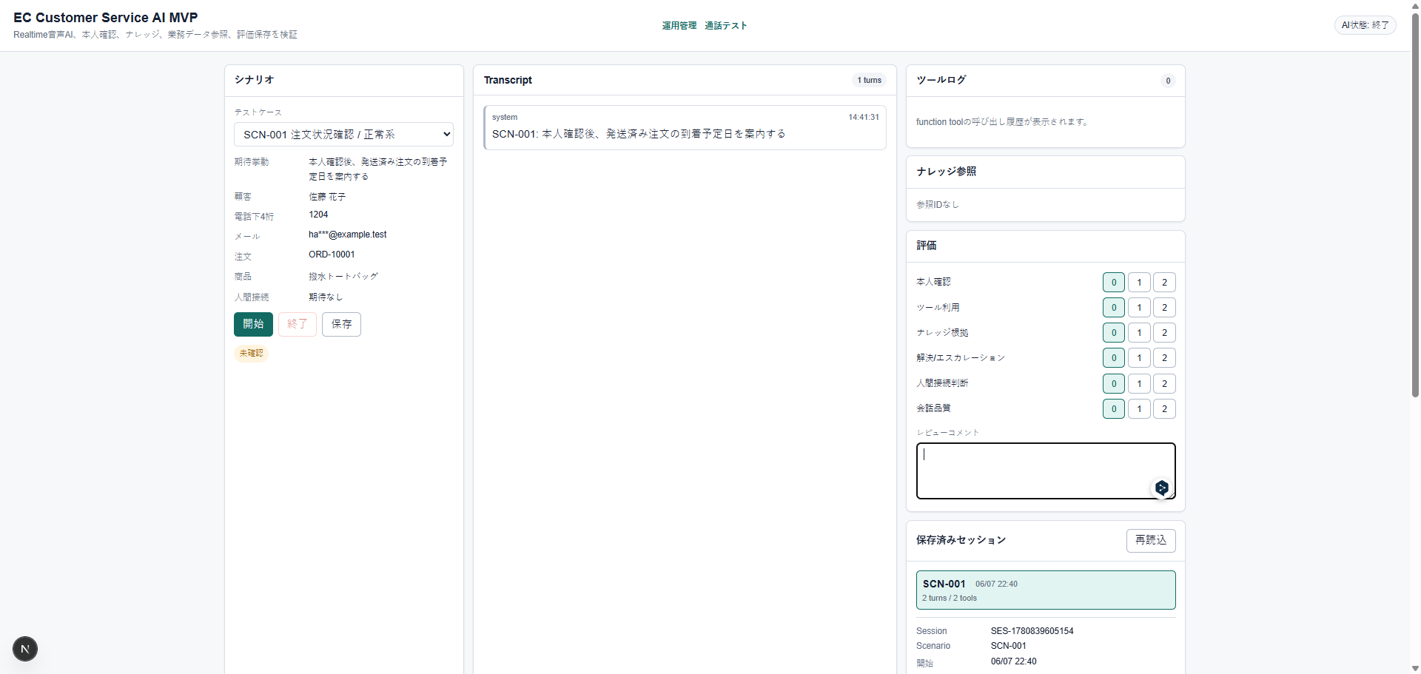Click the hexagon assistant icon in review comment box
Screen dimensions: 1421x674
pos(1162,488)
